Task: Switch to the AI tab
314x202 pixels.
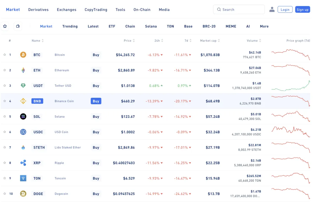Action: pyautogui.click(x=248, y=26)
